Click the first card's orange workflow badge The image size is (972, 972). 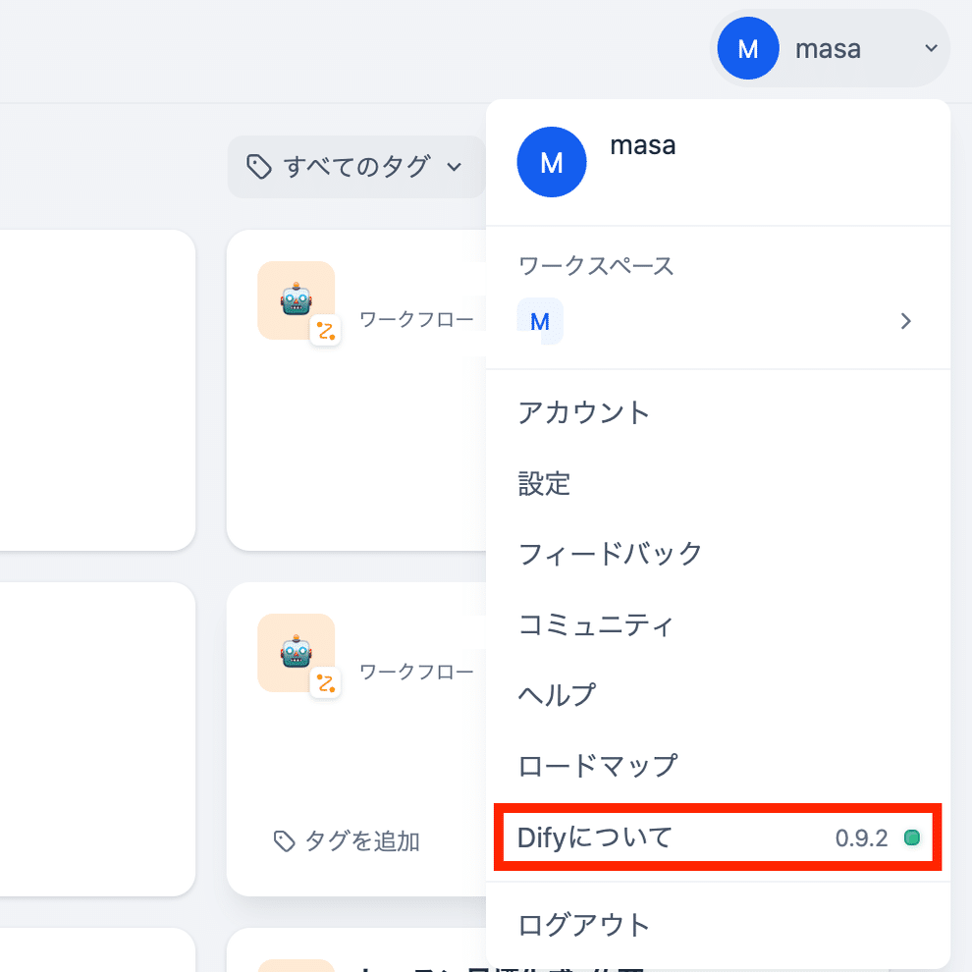click(326, 331)
